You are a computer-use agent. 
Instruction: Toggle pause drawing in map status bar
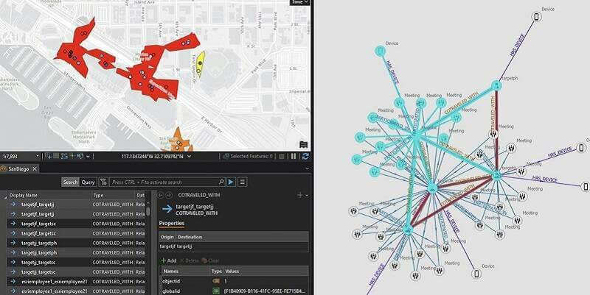[294, 156]
